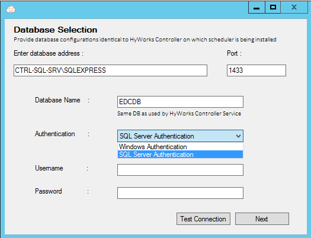Open the Authentication combo box
The image size is (311, 238).
[x=180, y=136]
